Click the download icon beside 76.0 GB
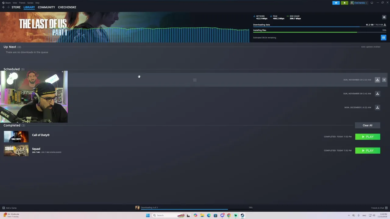The width and height of the screenshot is (390, 219). 385,25
